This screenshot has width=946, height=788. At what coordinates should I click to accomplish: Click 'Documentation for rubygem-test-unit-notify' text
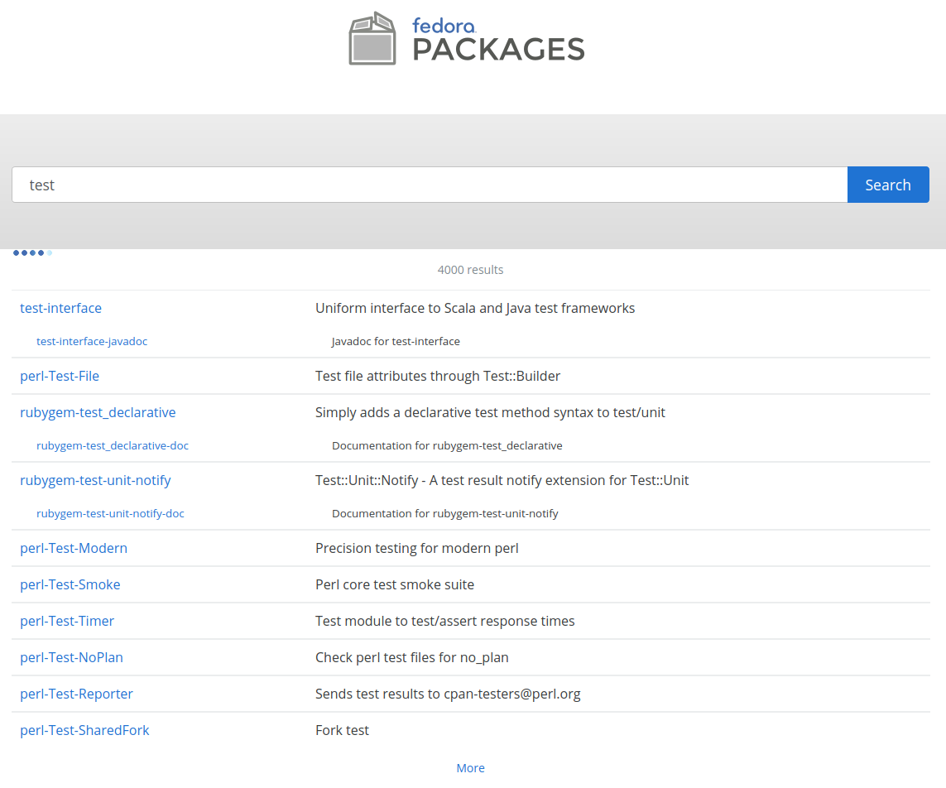tap(445, 513)
